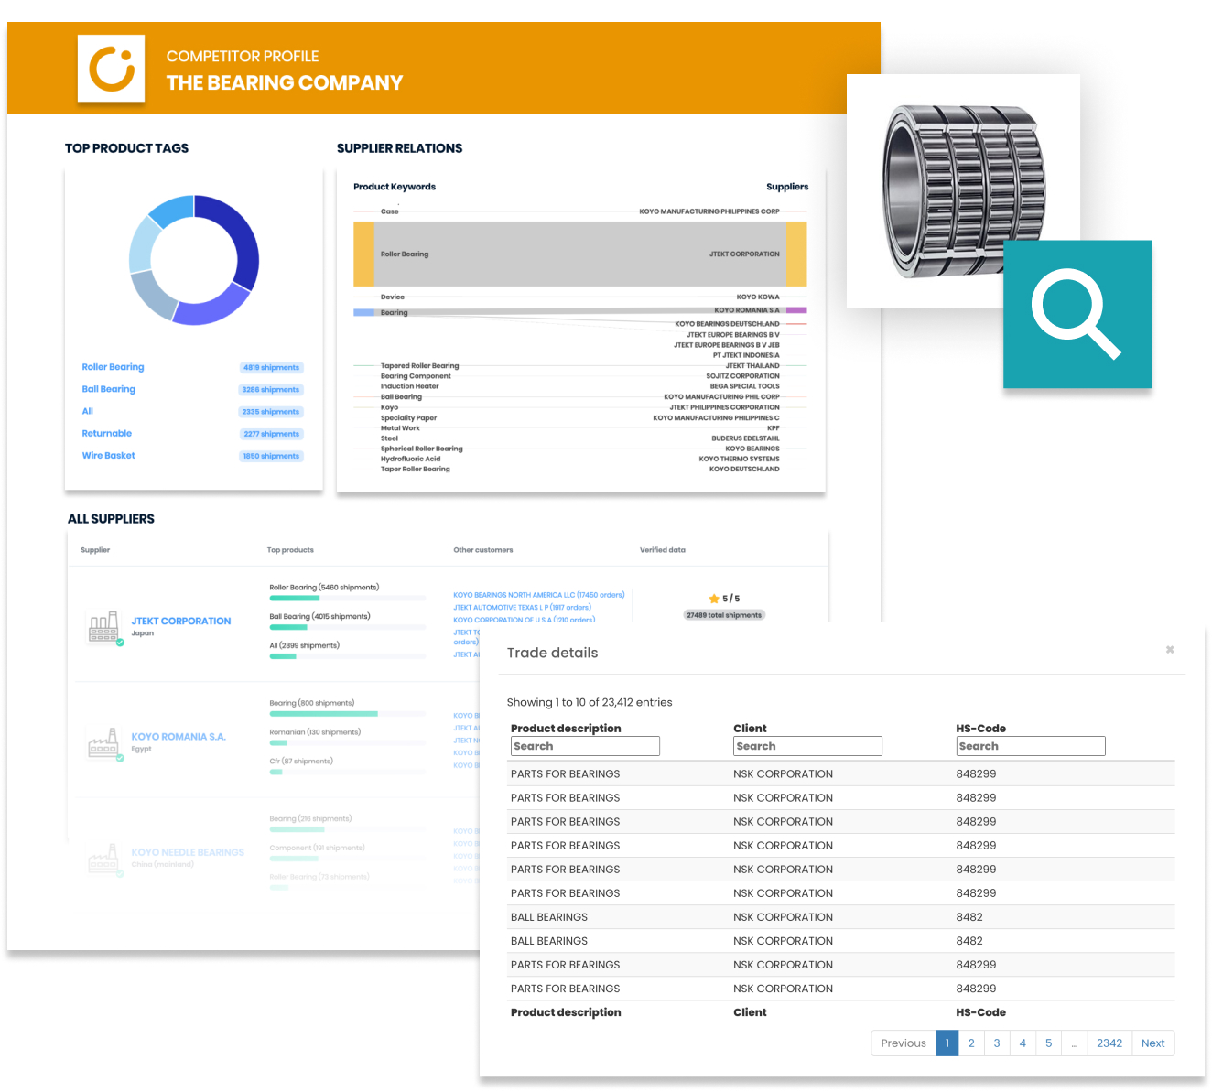Click the Trade details dialog title
Image resolution: width=1212 pixels, height=1092 pixels.
[x=552, y=653]
